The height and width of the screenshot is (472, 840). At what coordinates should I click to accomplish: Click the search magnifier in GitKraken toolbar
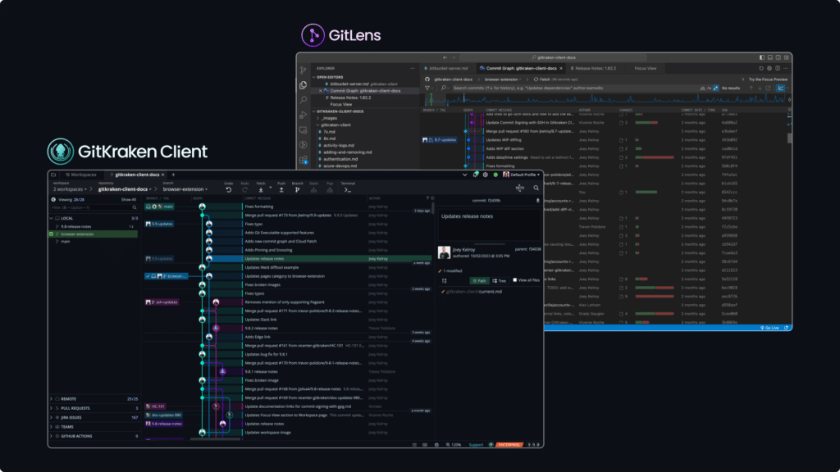[x=536, y=188]
